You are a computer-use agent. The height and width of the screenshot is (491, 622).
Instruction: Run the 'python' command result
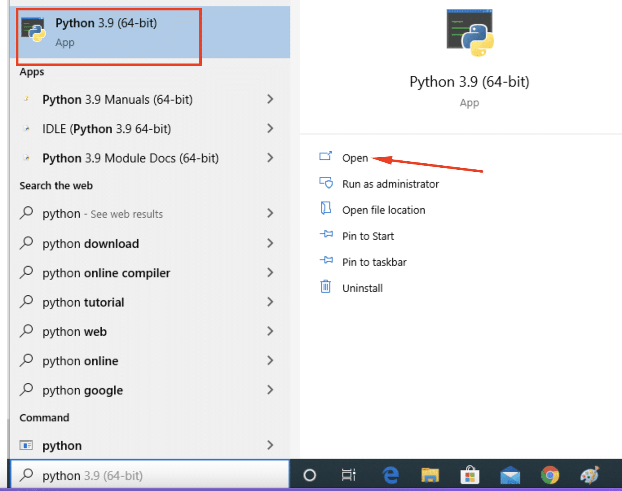pos(150,445)
